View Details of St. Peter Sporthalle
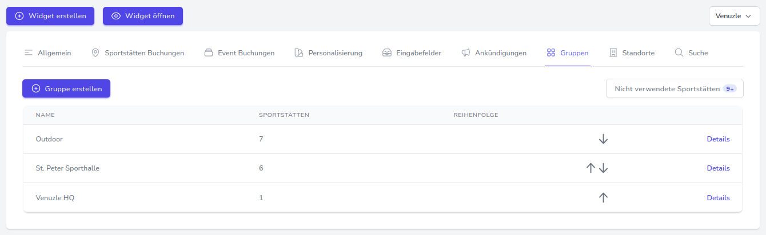This screenshot has height=235, width=766. point(718,168)
